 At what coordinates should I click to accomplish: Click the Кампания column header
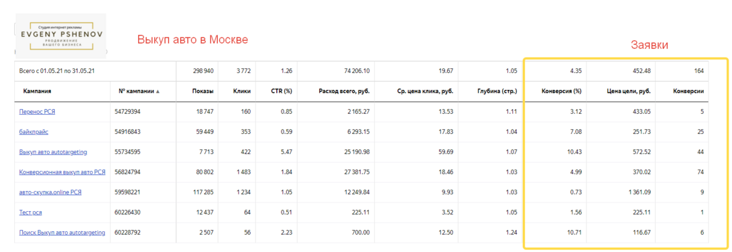[x=37, y=91]
